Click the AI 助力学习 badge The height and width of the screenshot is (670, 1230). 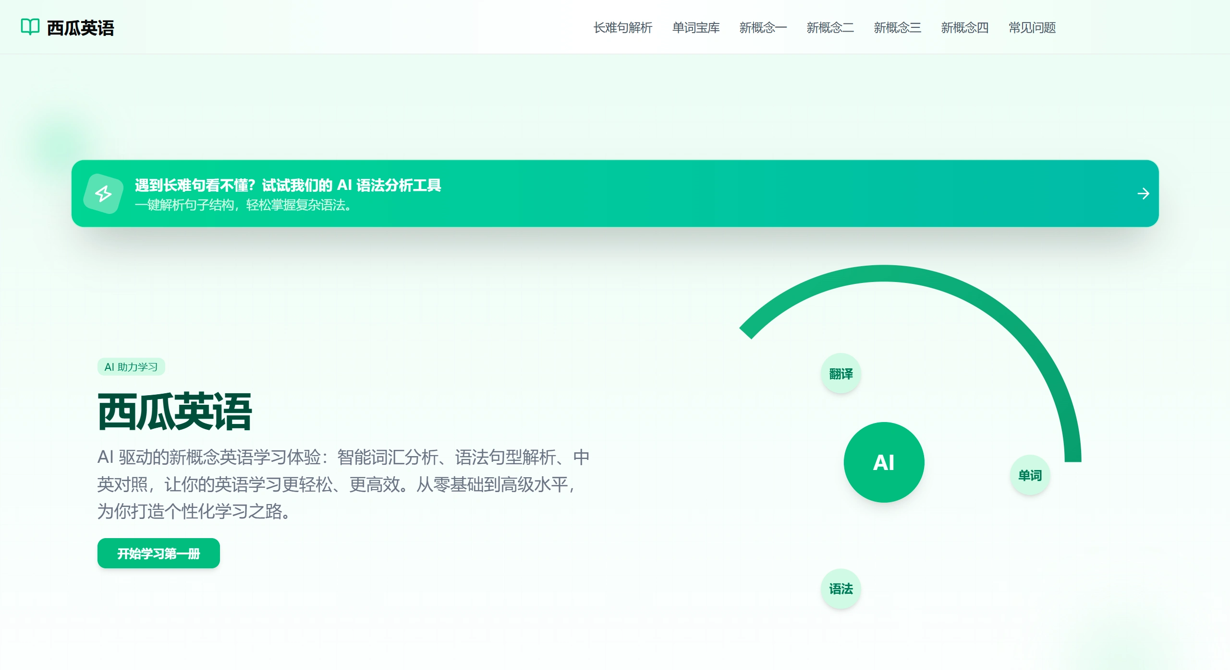coord(131,366)
